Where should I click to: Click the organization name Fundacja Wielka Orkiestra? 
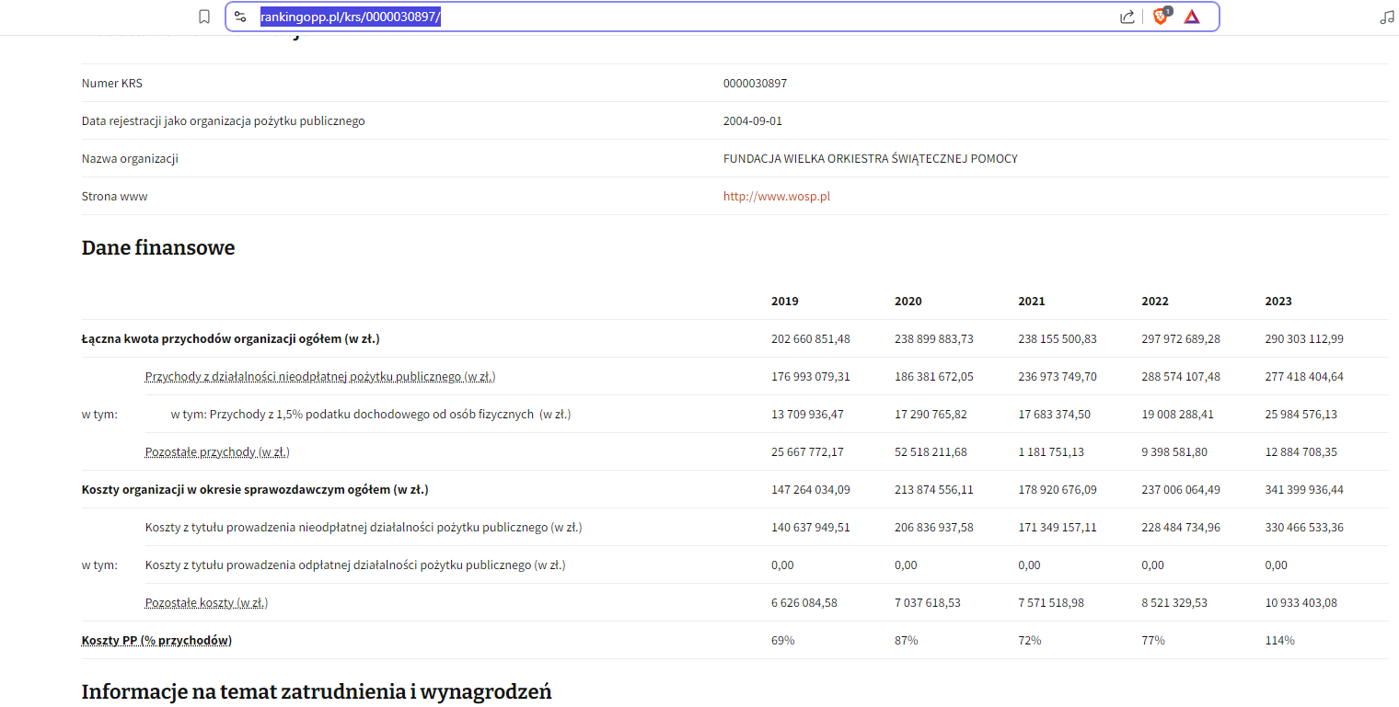(870, 158)
